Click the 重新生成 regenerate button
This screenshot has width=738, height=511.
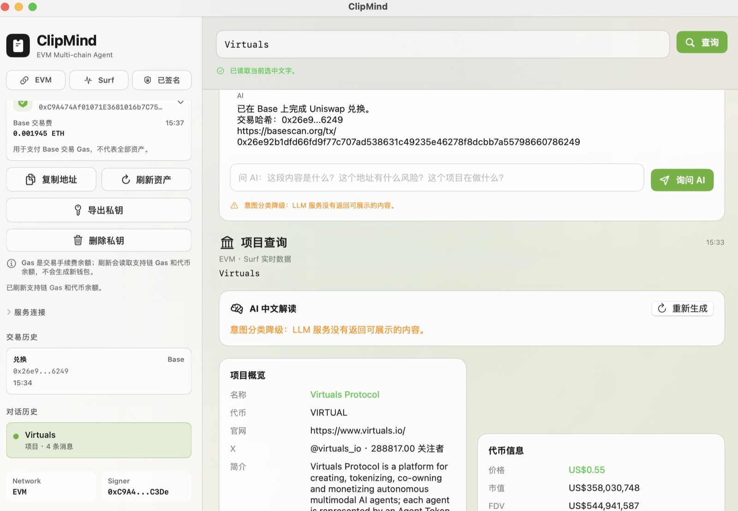[x=683, y=309]
